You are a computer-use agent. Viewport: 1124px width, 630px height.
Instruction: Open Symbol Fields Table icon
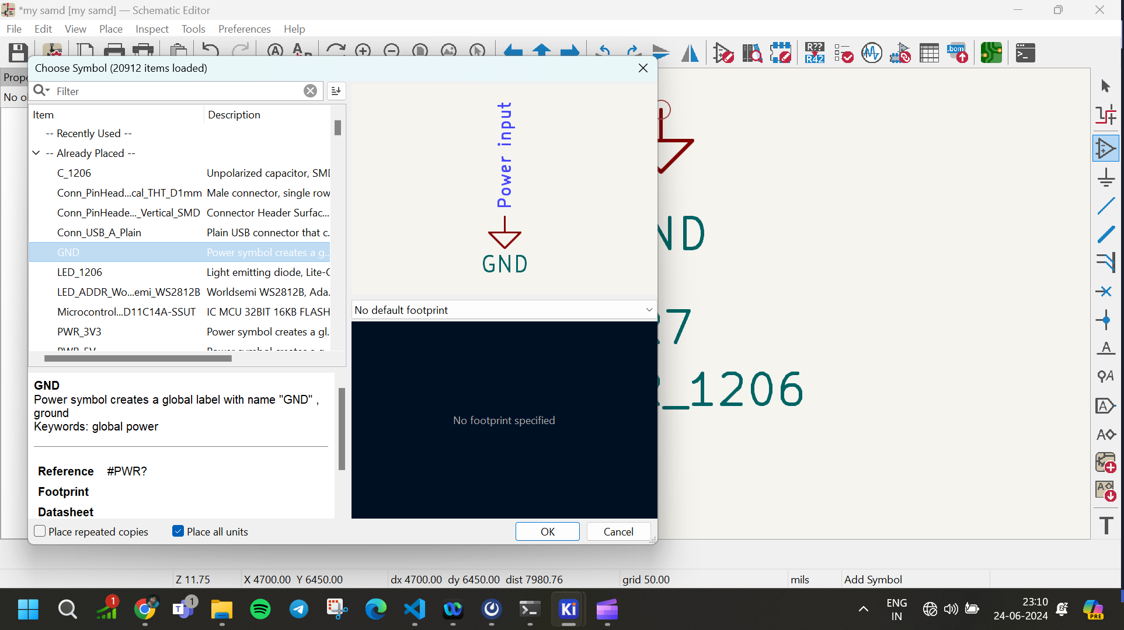coord(929,52)
